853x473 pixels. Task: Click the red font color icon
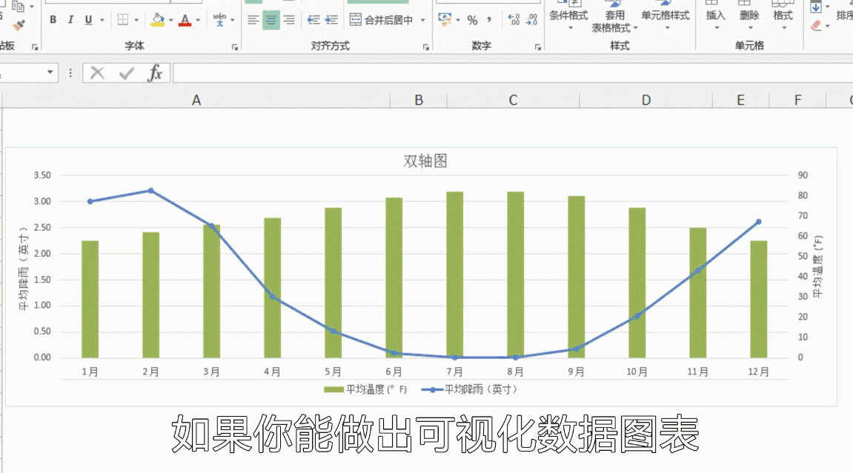tap(185, 20)
